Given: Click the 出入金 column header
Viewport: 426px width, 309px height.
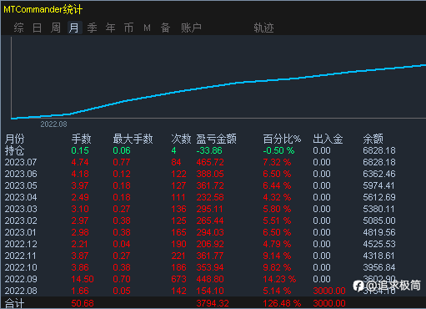Looking at the screenshot, I should tap(328, 139).
